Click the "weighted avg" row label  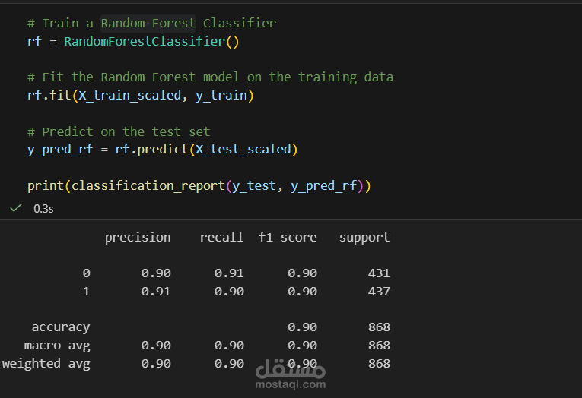coord(46,364)
